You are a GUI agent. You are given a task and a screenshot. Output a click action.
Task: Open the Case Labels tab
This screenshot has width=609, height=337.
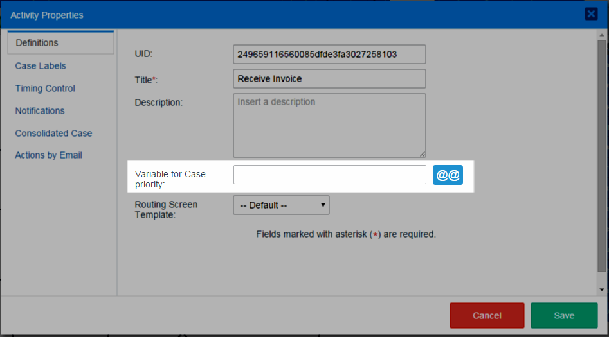point(41,66)
